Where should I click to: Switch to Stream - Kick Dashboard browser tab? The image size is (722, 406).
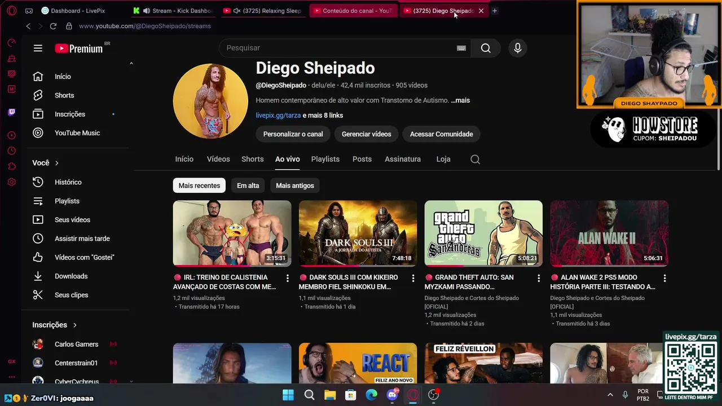coord(173,11)
